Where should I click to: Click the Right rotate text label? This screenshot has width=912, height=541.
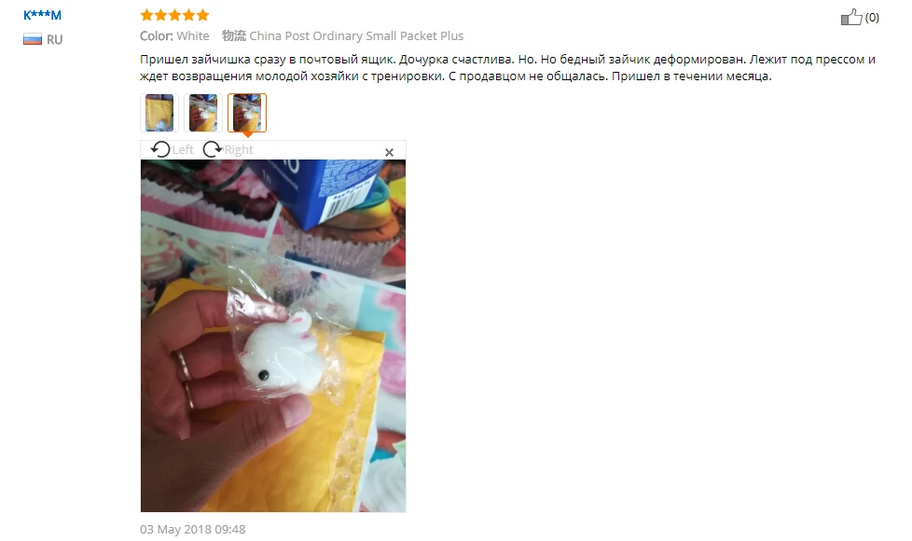click(239, 149)
